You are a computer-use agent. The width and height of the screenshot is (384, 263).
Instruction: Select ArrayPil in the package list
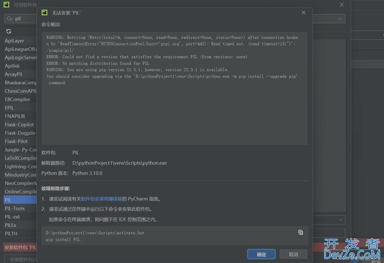(x=20, y=74)
